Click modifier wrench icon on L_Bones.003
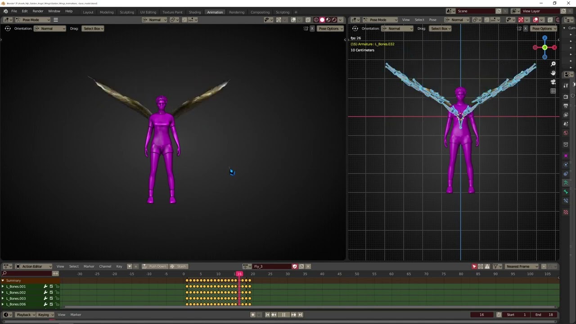This screenshot has width=576, height=324. pos(45,298)
